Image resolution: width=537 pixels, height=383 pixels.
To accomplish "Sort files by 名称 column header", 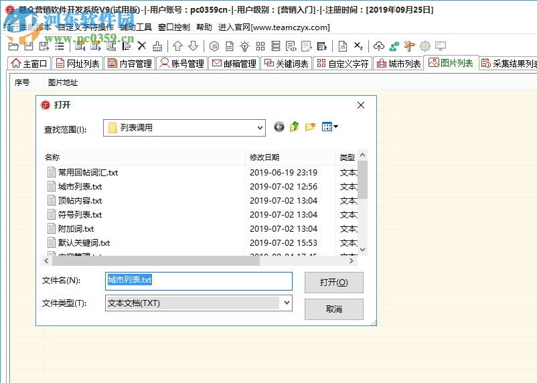I will point(143,157).
